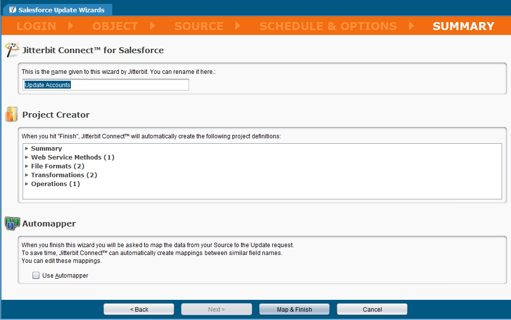Open the SCHEDULE & OPTIONS step
Viewport: 511px width, 320px height.
coord(328,26)
